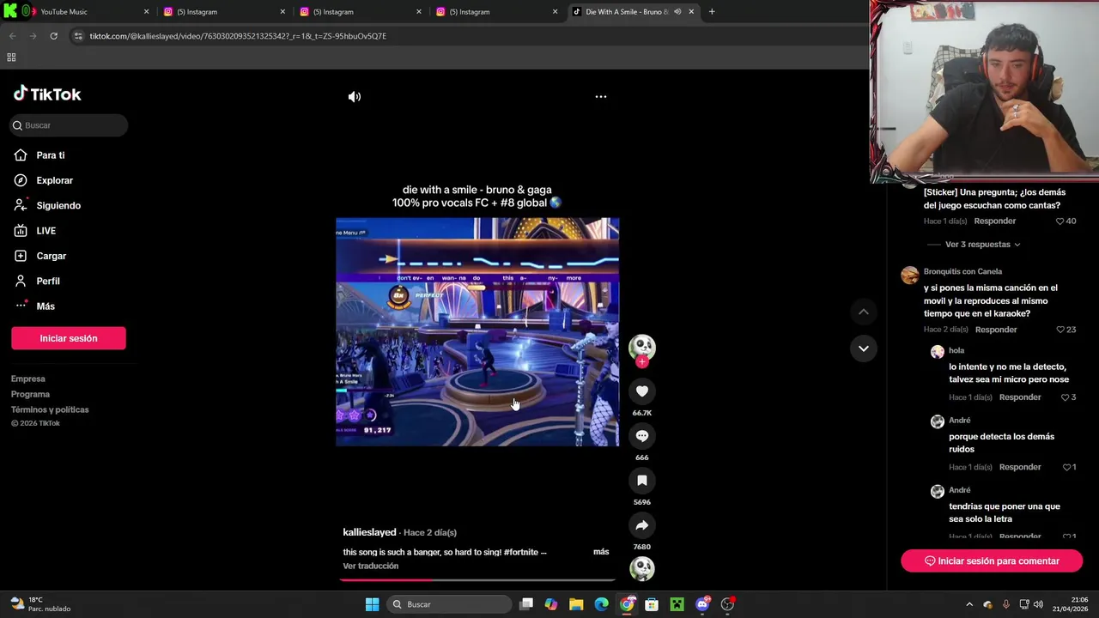Mute the TikTok video sound
This screenshot has width=1099, height=618.
click(354, 97)
